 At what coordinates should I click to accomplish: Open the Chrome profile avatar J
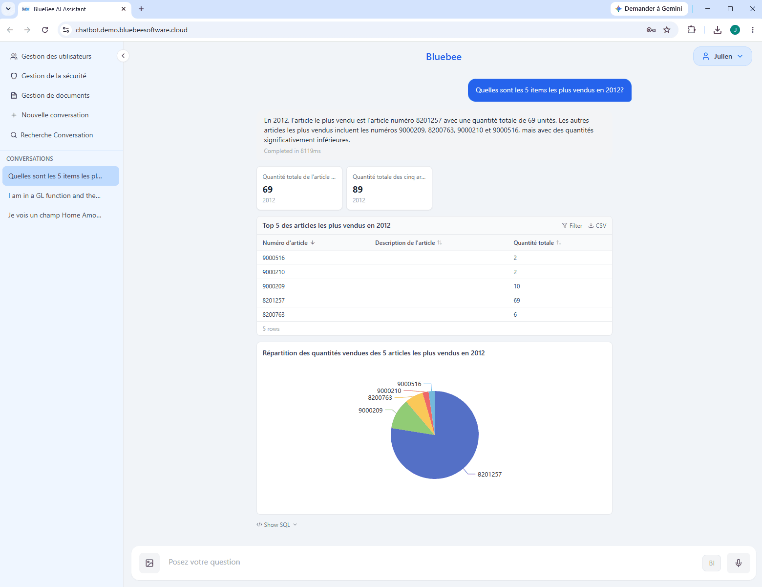(x=735, y=30)
